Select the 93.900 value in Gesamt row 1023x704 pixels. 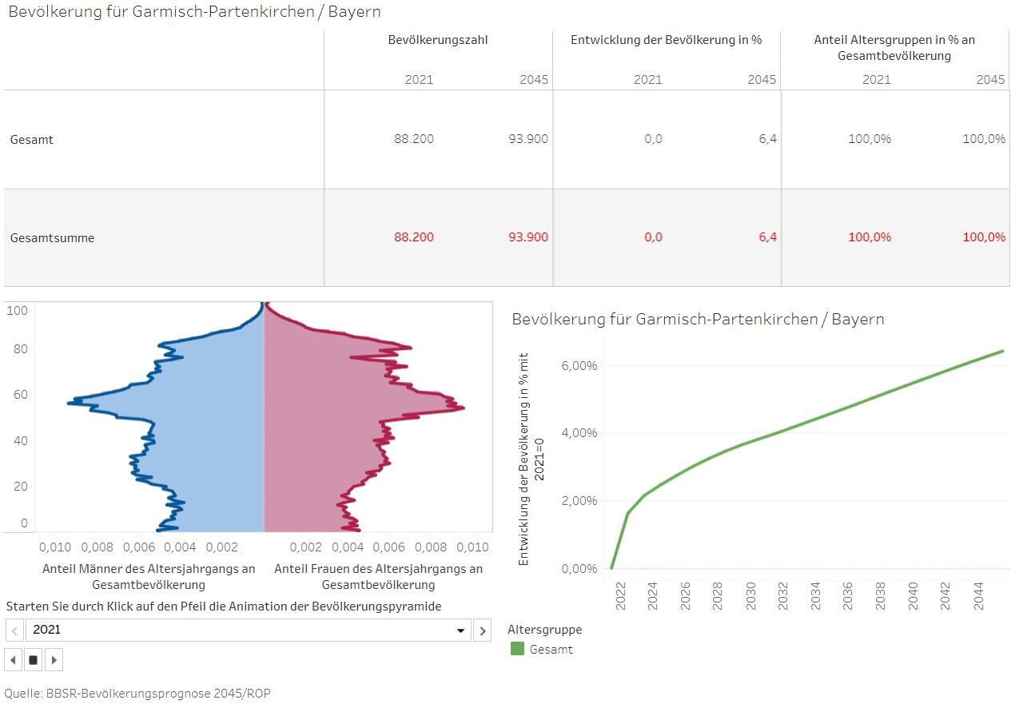[528, 139]
